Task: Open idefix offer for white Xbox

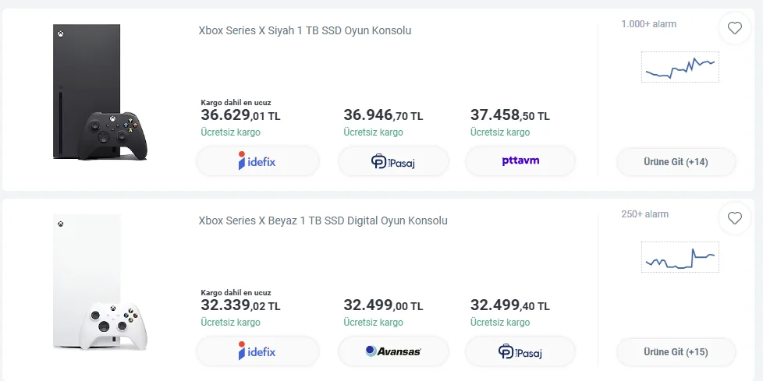Action: pyautogui.click(x=257, y=351)
